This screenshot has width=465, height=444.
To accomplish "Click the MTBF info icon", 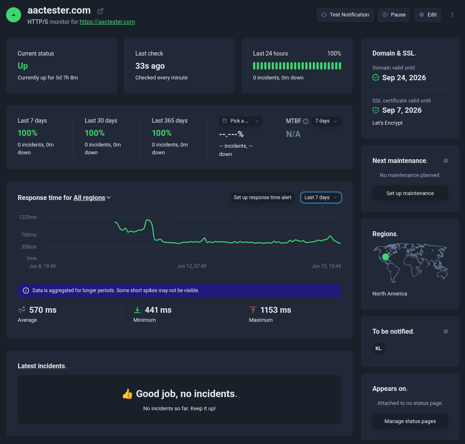I will [x=306, y=121].
